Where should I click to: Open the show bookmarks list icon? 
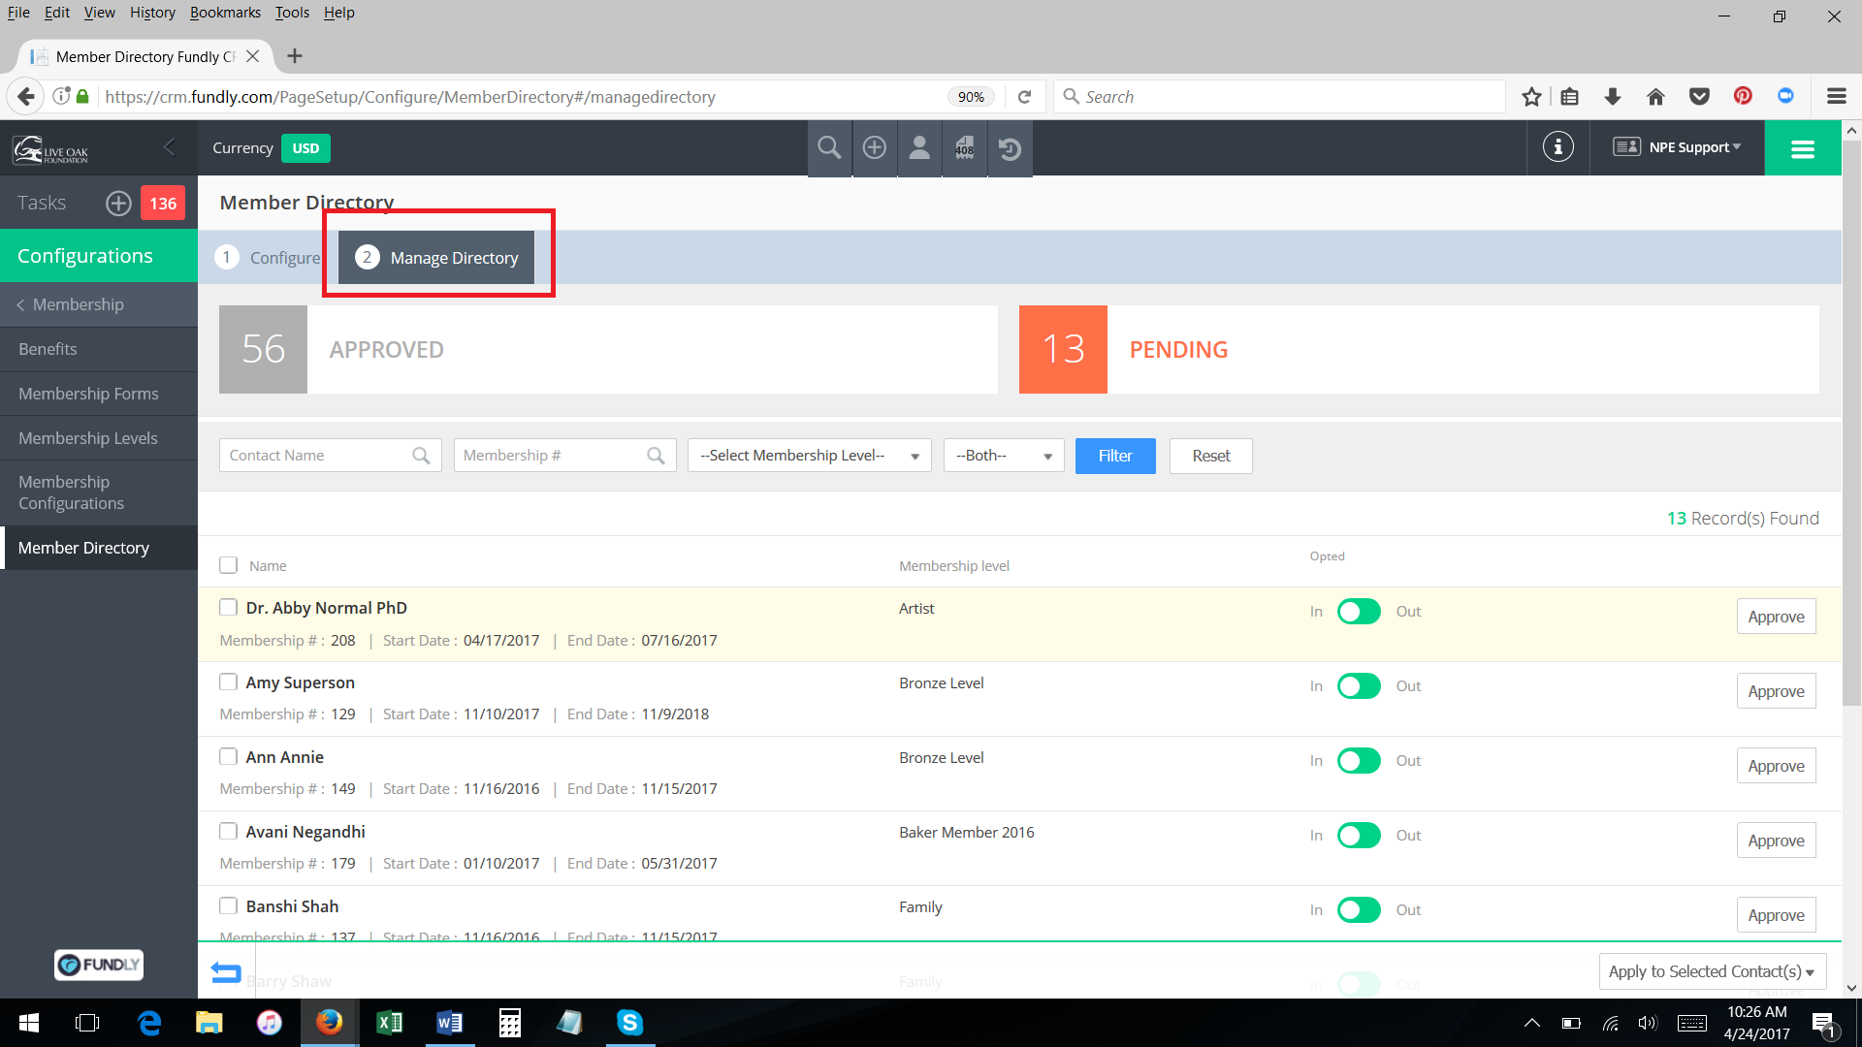point(1570,97)
